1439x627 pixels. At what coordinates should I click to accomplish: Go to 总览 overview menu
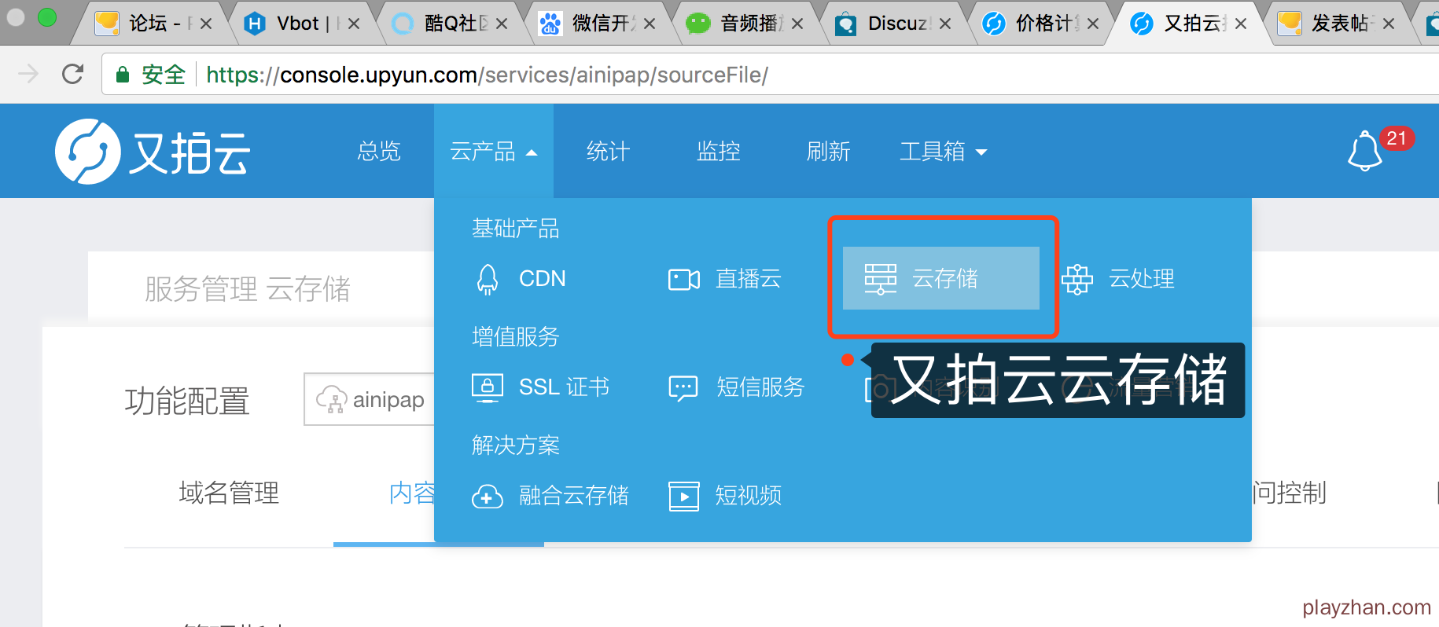[x=379, y=152]
